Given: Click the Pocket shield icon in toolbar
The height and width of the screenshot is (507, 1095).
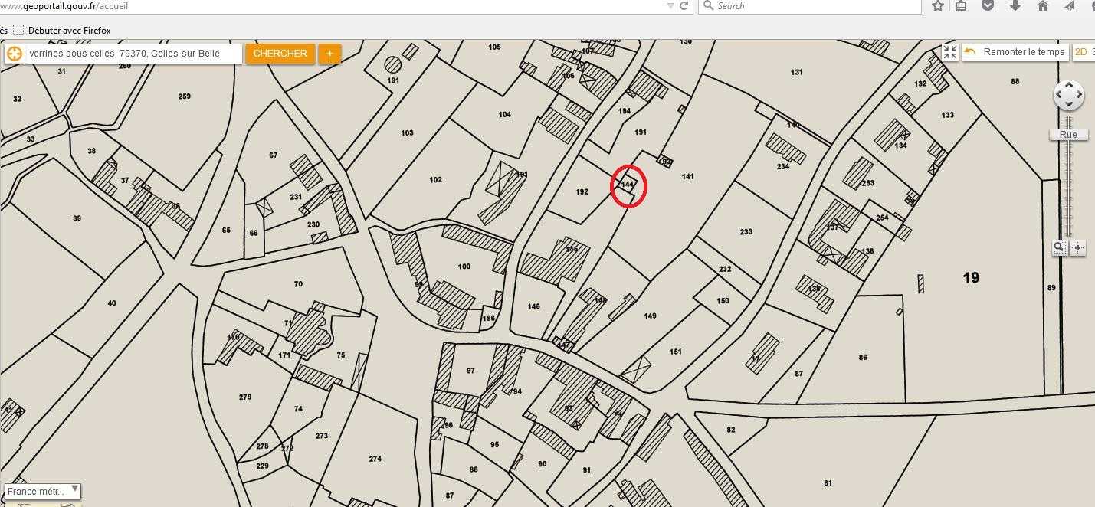Looking at the screenshot, I should (x=988, y=5).
